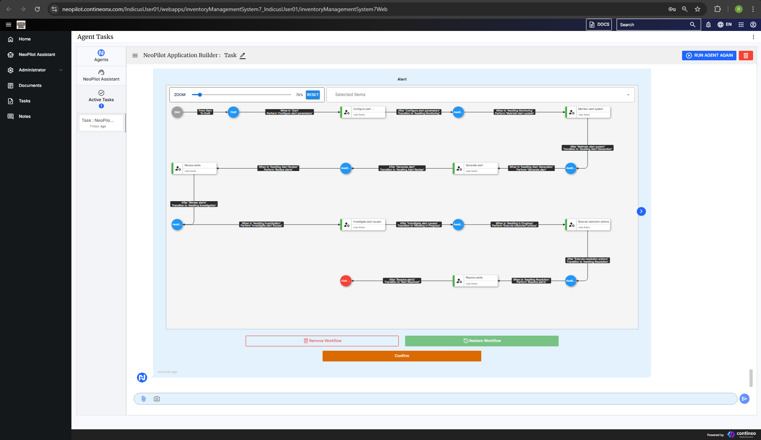
Task: Click the zoom RESET button
Action: coord(313,95)
